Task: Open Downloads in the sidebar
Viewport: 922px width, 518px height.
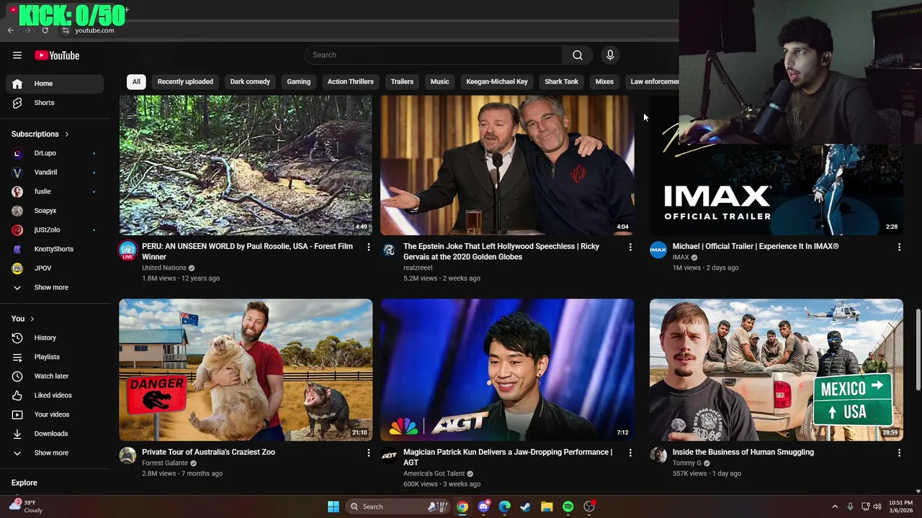Action: click(55, 434)
